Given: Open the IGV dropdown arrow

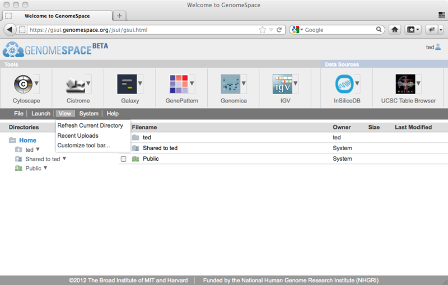Looking at the screenshot, I should (x=296, y=83).
